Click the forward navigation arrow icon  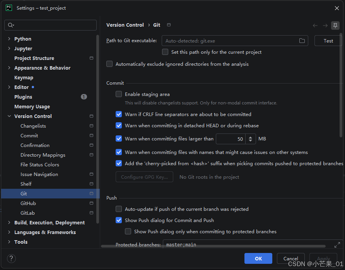pos(325,26)
